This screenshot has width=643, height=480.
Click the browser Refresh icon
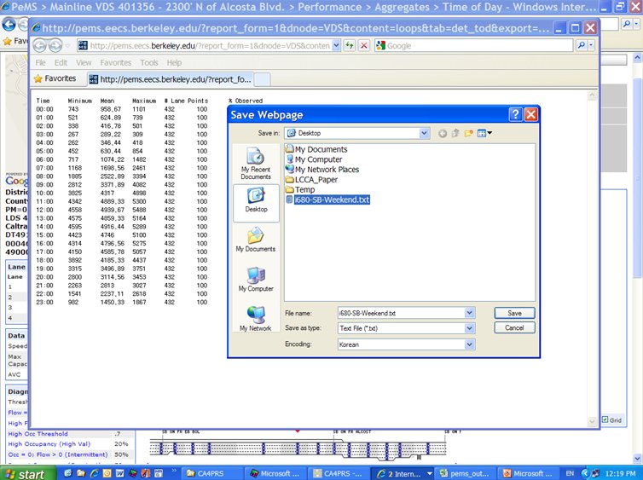[350, 45]
